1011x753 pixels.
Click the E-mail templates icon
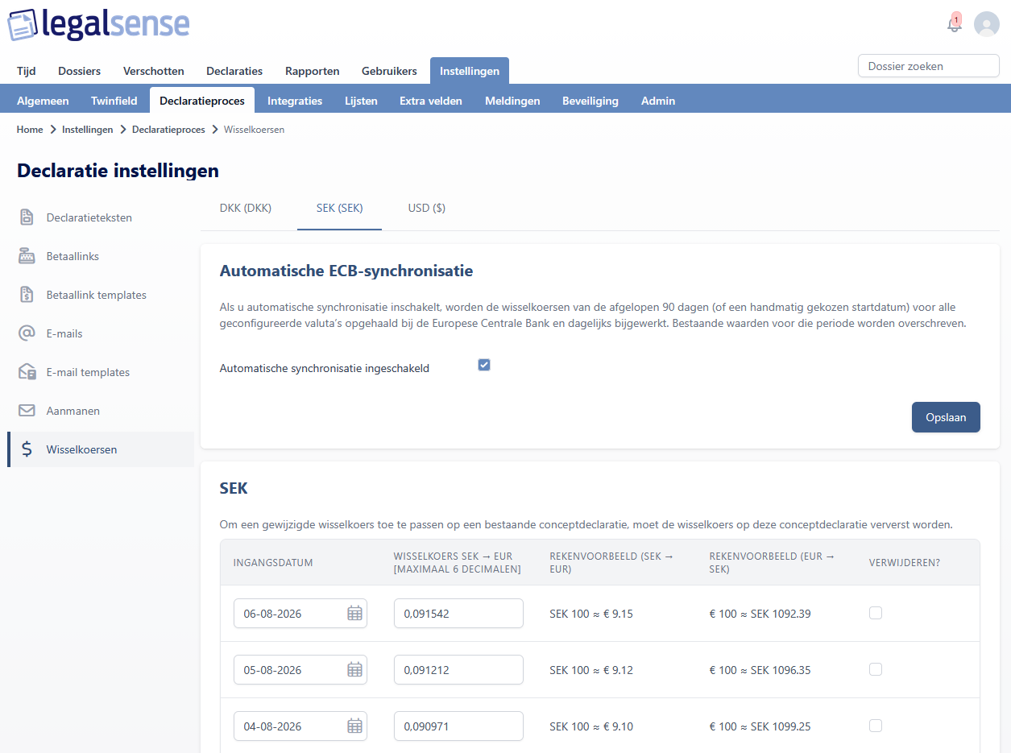click(27, 372)
